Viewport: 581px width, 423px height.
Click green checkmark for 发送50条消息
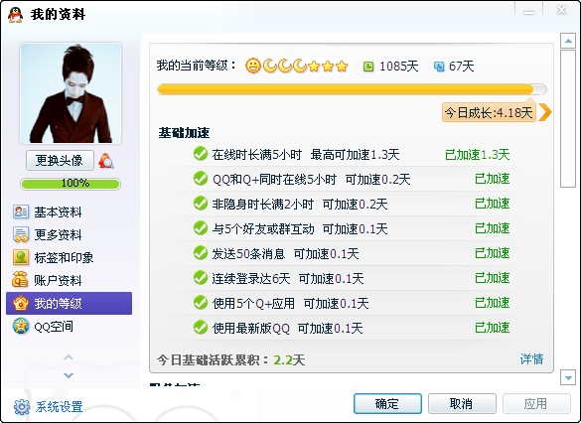[201, 253]
